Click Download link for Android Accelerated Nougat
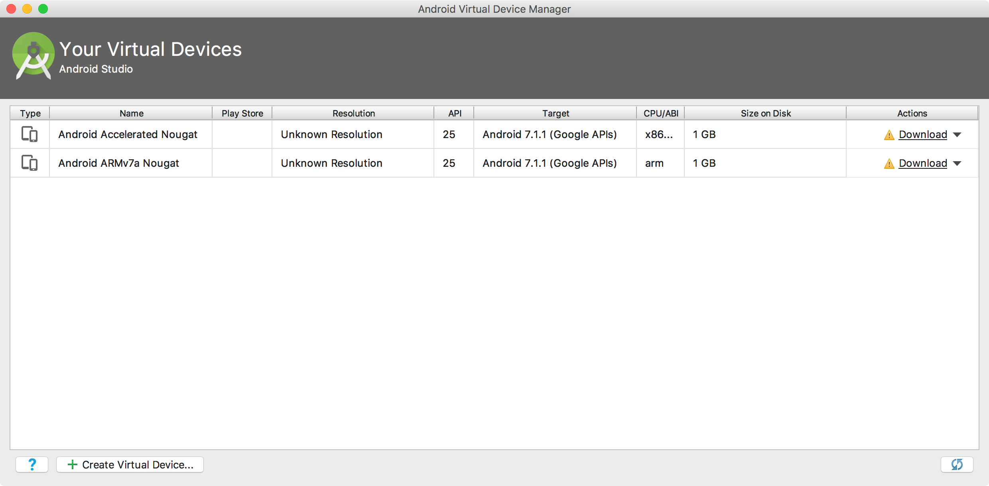The width and height of the screenshot is (989, 486). 923,135
